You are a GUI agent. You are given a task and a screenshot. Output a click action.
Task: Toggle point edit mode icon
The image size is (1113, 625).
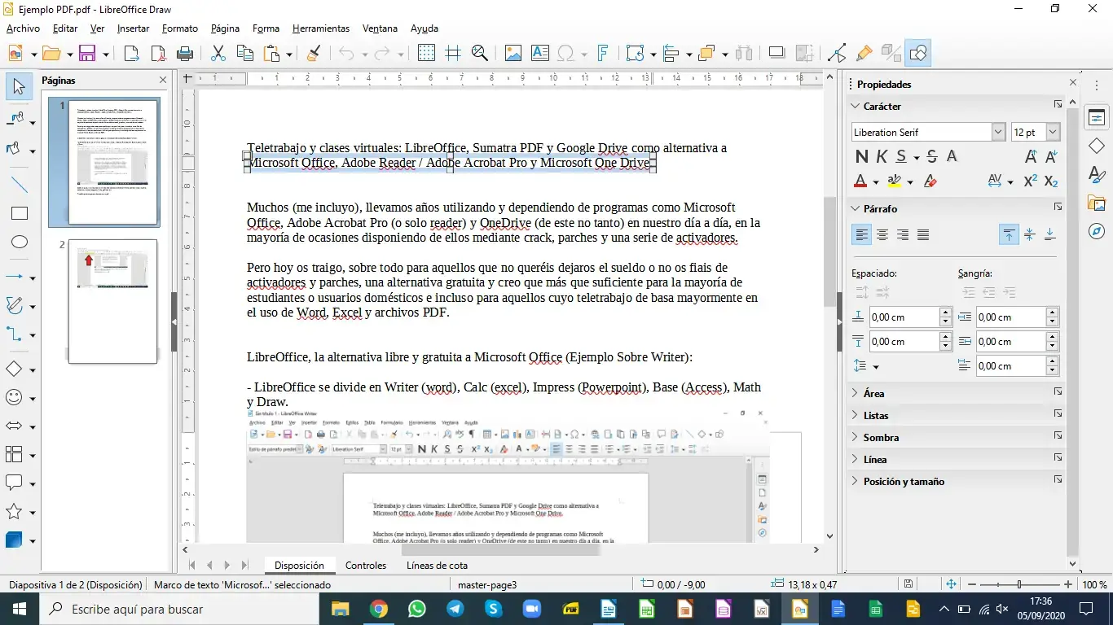[x=837, y=54]
